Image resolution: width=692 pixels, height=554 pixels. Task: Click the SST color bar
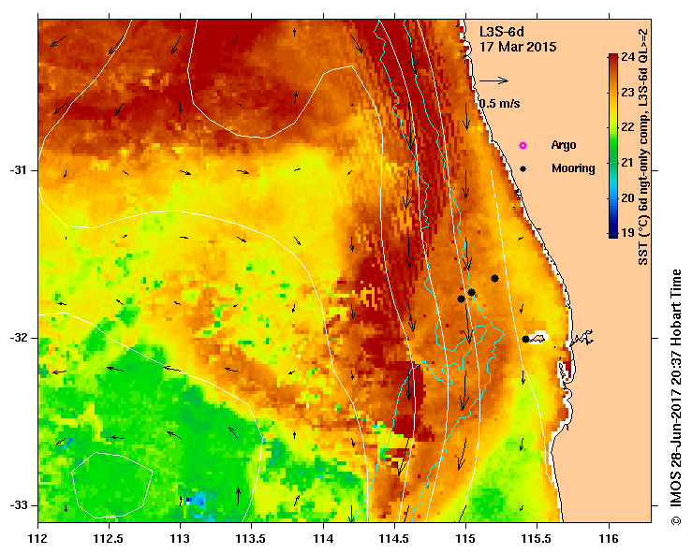click(613, 146)
